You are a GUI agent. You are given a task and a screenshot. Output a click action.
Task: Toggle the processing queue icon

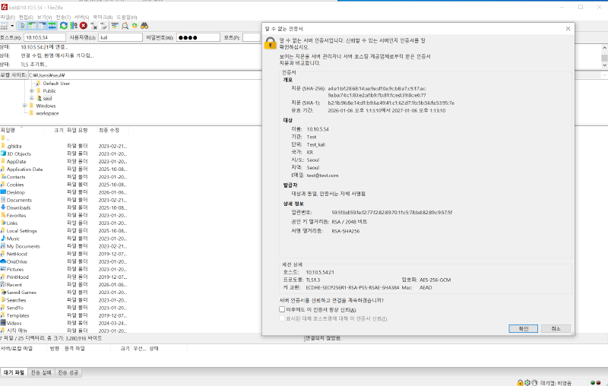pos(74,25)
